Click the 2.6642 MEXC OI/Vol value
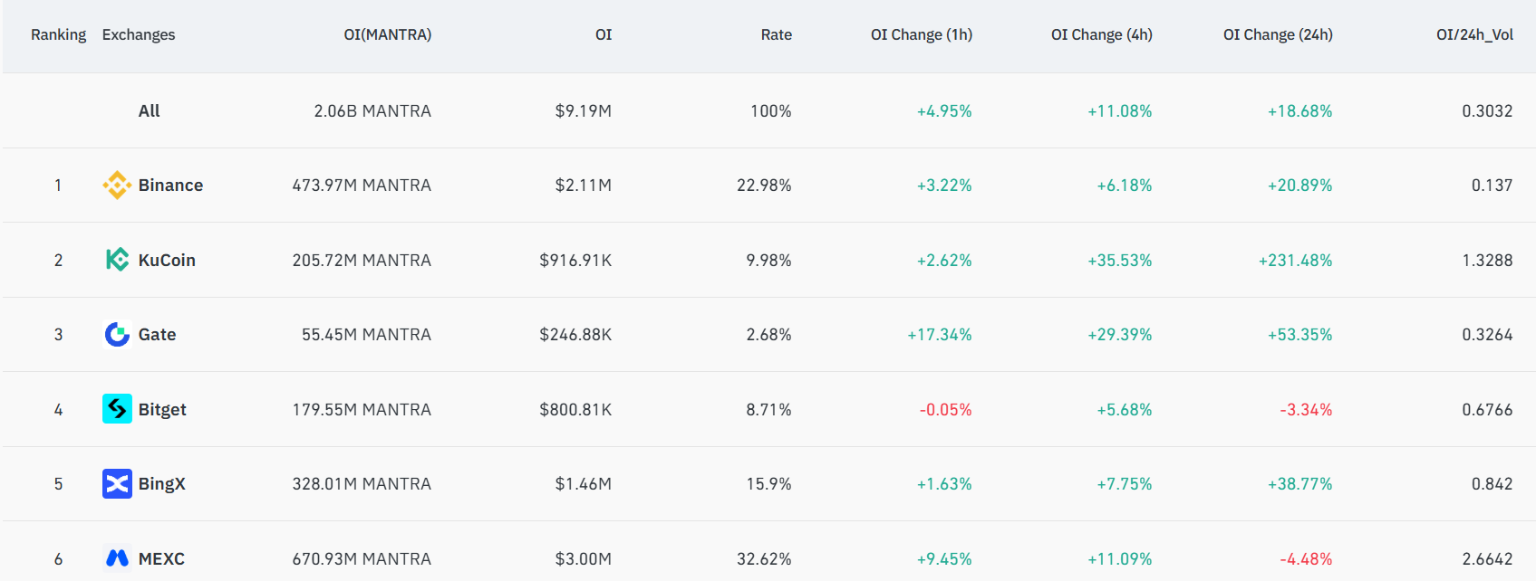 pos(1487,558)
